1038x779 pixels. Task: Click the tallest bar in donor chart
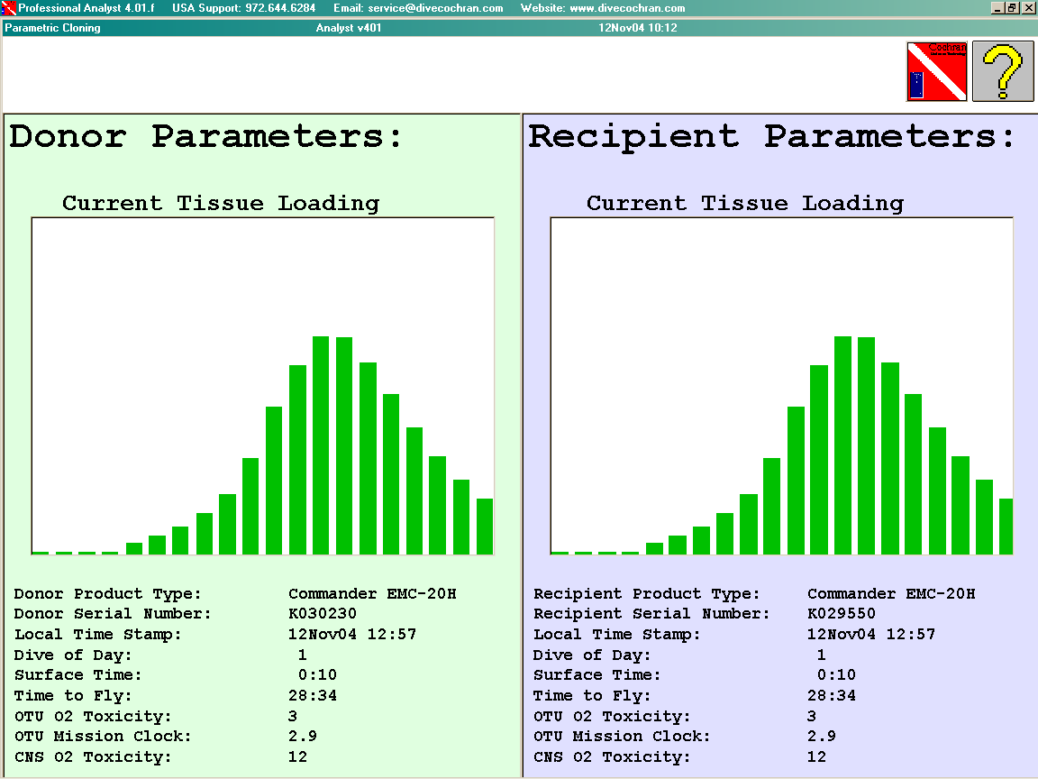tap(321, 445)
